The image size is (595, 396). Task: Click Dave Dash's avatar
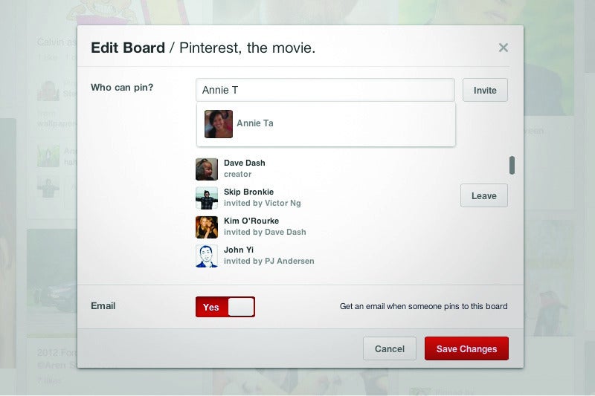pyautogui.click(x=207, y=169)
